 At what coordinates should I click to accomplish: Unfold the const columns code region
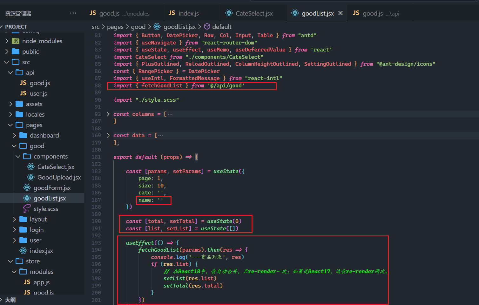coord(108,114)
